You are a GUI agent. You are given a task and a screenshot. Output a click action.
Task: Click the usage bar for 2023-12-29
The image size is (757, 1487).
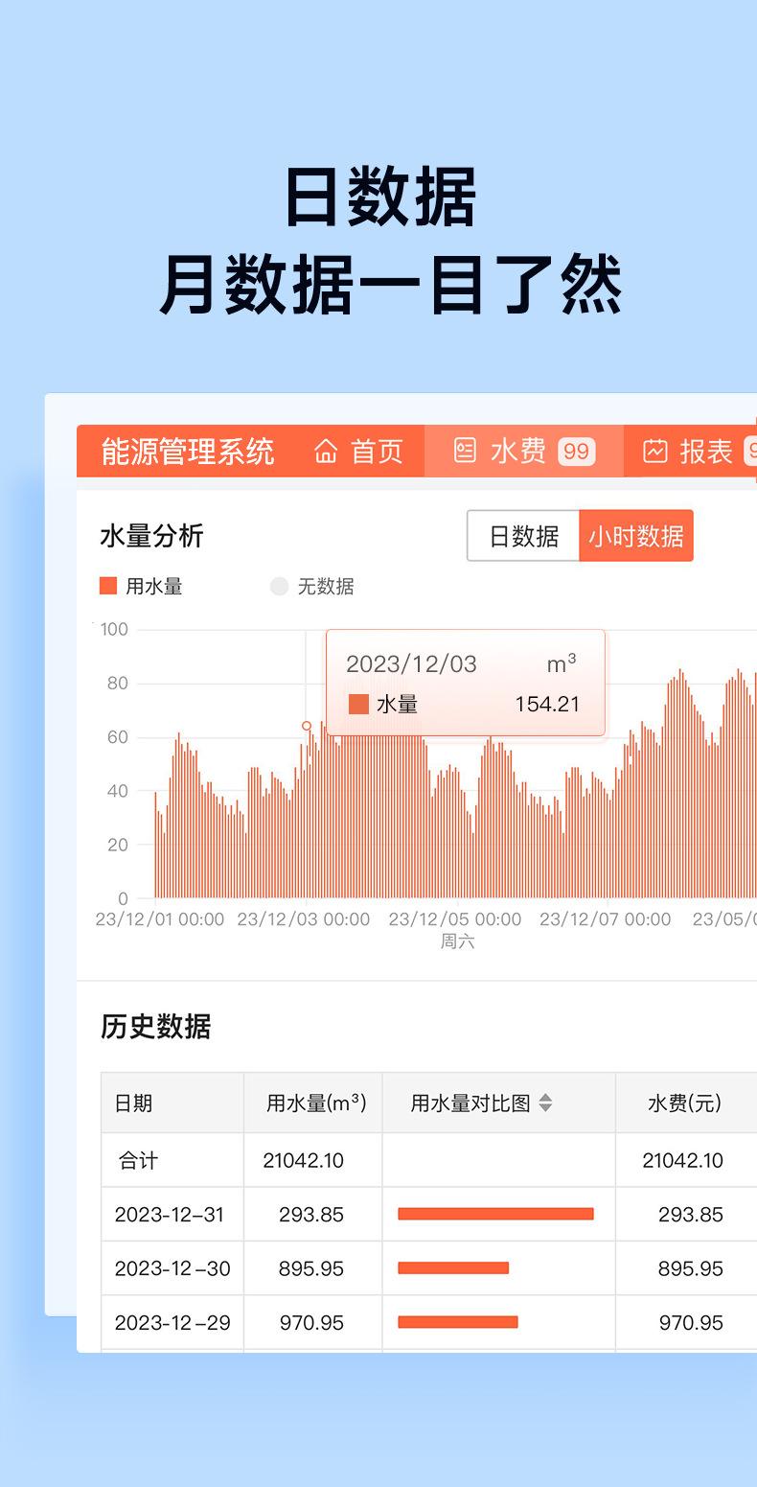pos(458,1322)
